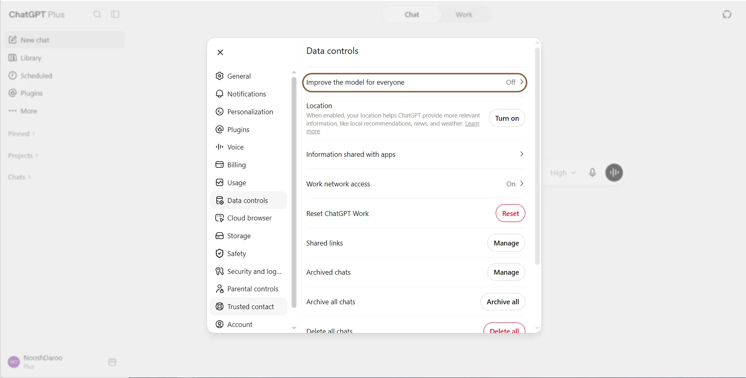Collapse the sidebar with the panel icon
The image size is (746, 378).
tap(115, 15)
